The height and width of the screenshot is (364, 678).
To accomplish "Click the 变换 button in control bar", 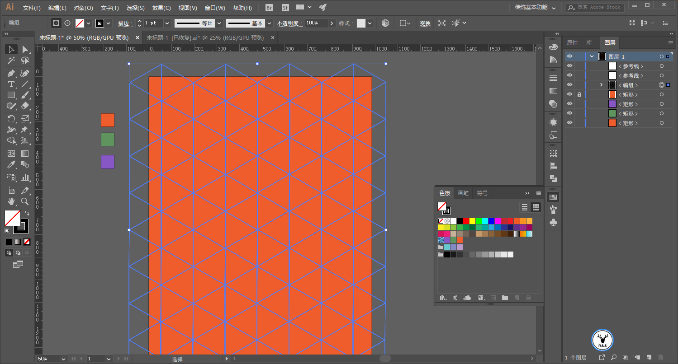I will pyautogui.click(x=425, y=23).
